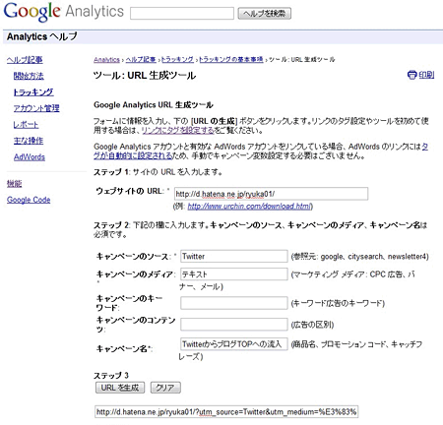The image size is (443, 425).
Task: Click the ツール: URL 生成ツール page heading
Action: (145, 76)
